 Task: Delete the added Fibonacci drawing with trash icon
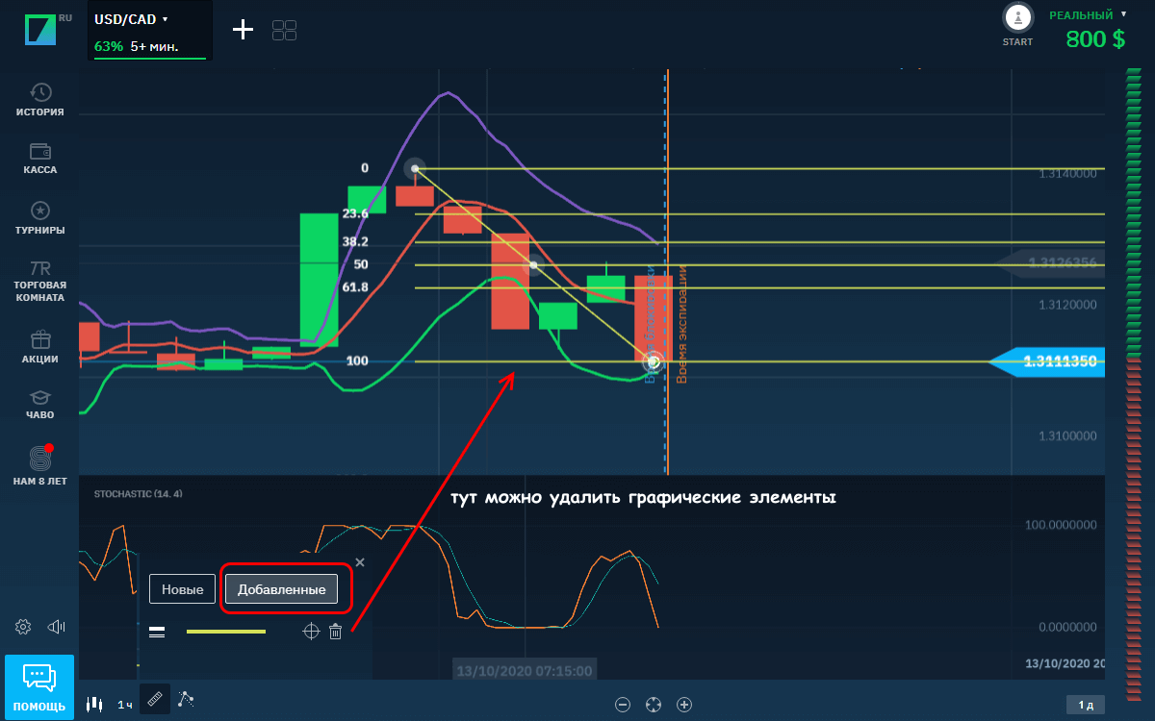(x=335, y=632)
